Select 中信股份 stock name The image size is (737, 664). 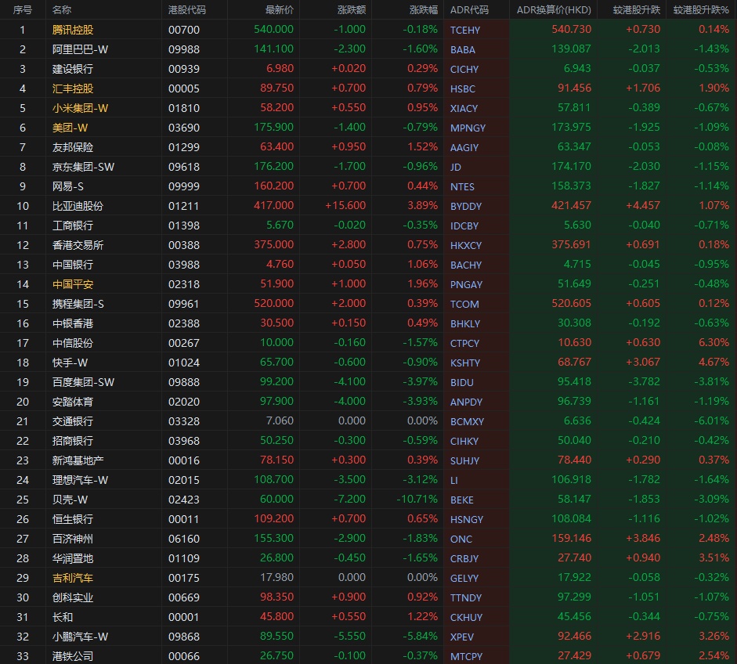click(73, 343)
